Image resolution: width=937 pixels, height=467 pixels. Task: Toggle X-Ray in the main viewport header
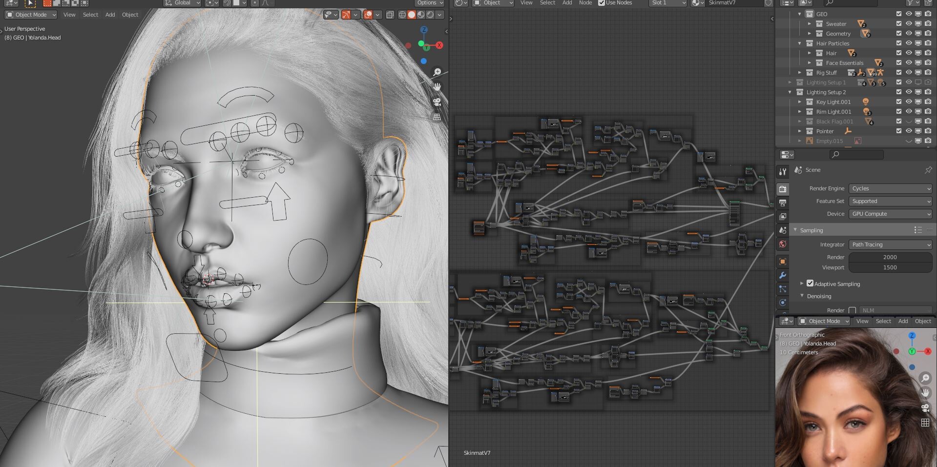coord(390,15)
